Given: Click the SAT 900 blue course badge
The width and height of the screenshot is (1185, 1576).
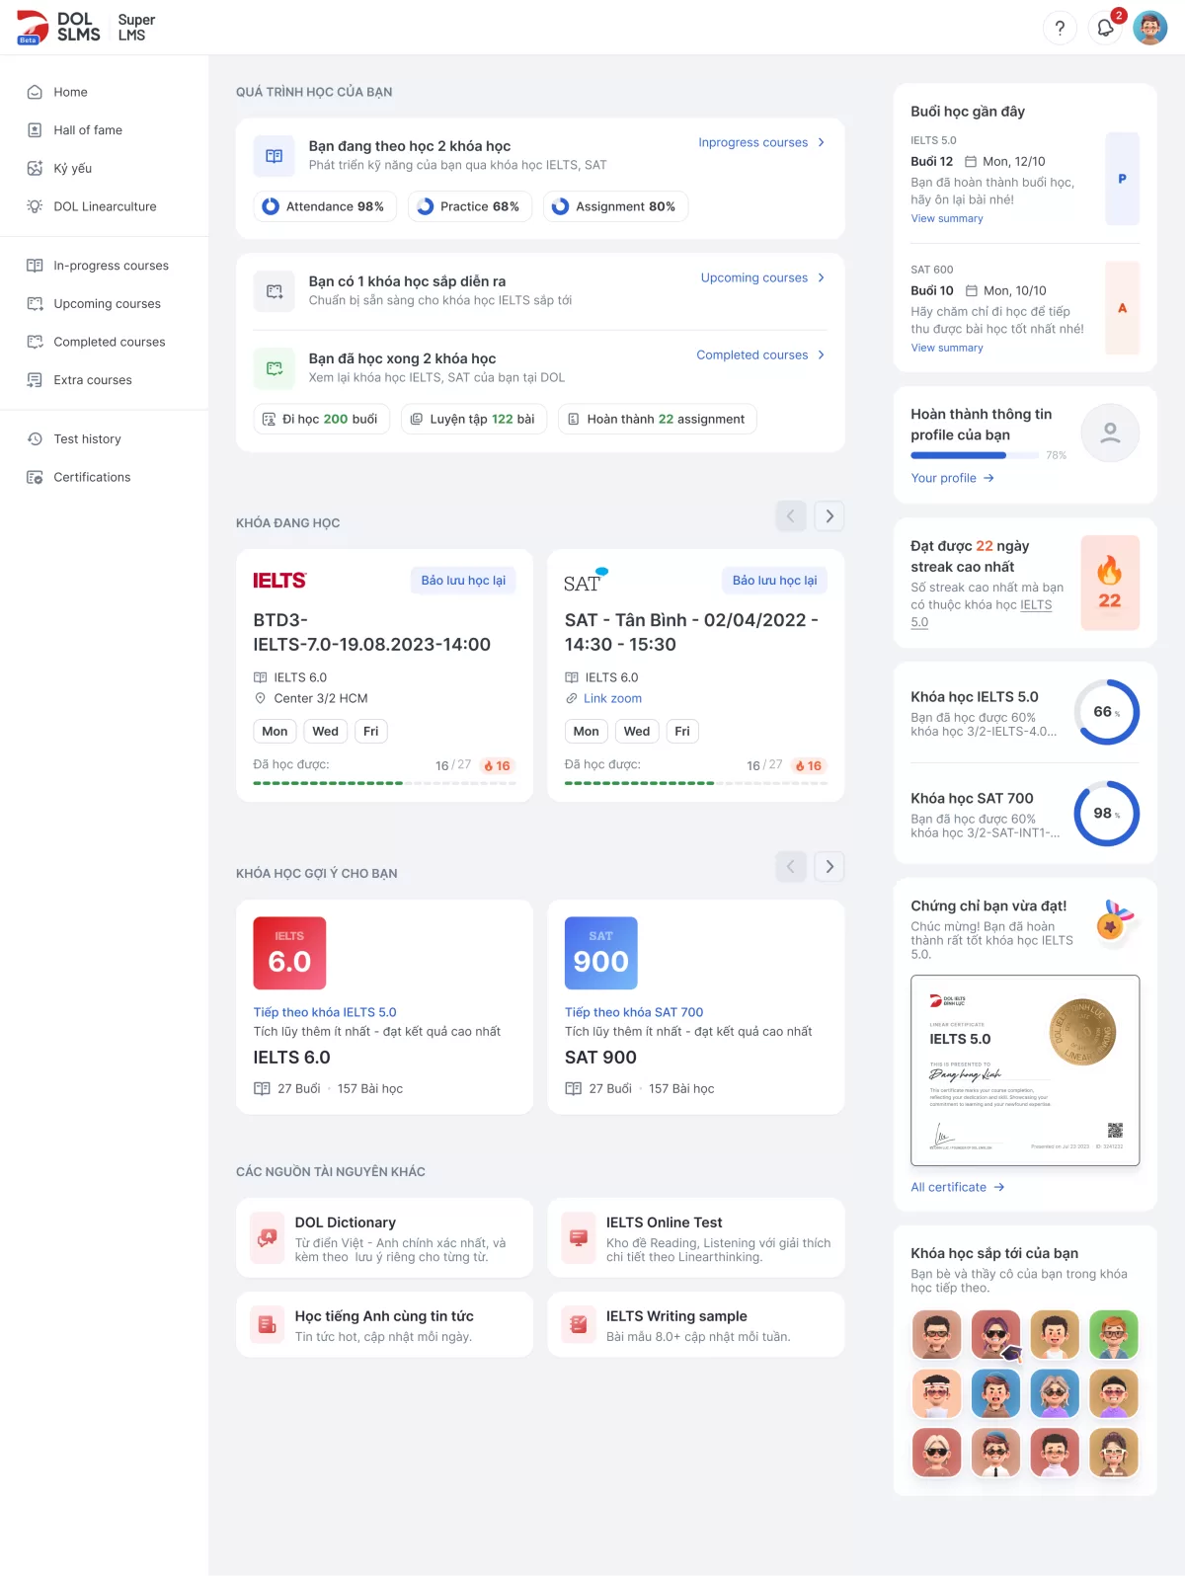Looking at the screenshot, I should click(x=600, y=953).
